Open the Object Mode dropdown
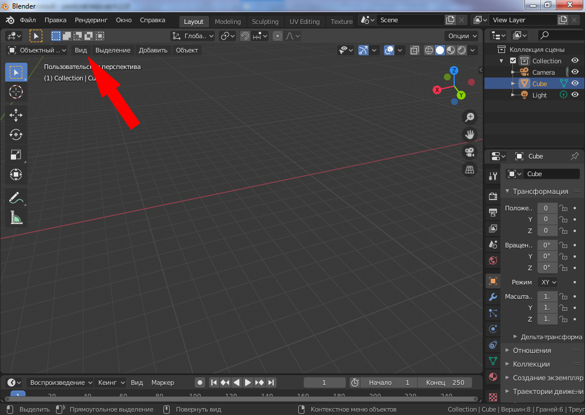Viewport: 585px width, 415px height. pyautogui.click(x=37, y=50)
